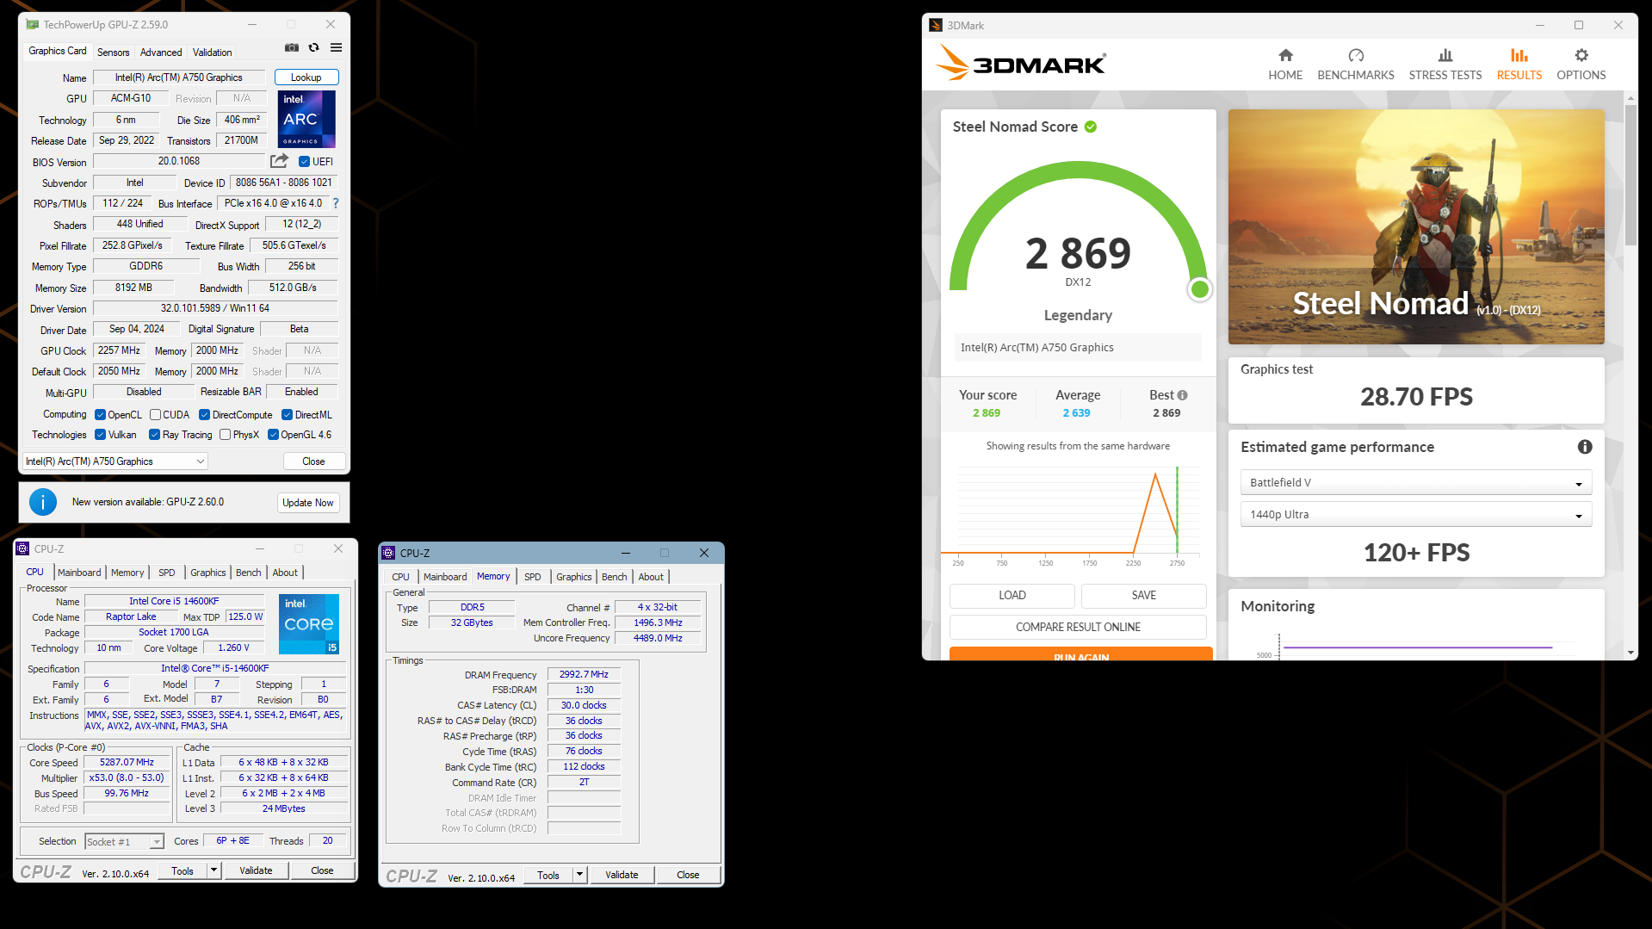Open the Battlefield V game dropdown
1652x929 pixels.
pos(1416,483)
